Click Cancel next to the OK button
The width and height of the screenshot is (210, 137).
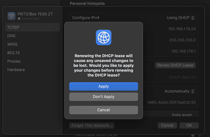(x=167, y=125)
